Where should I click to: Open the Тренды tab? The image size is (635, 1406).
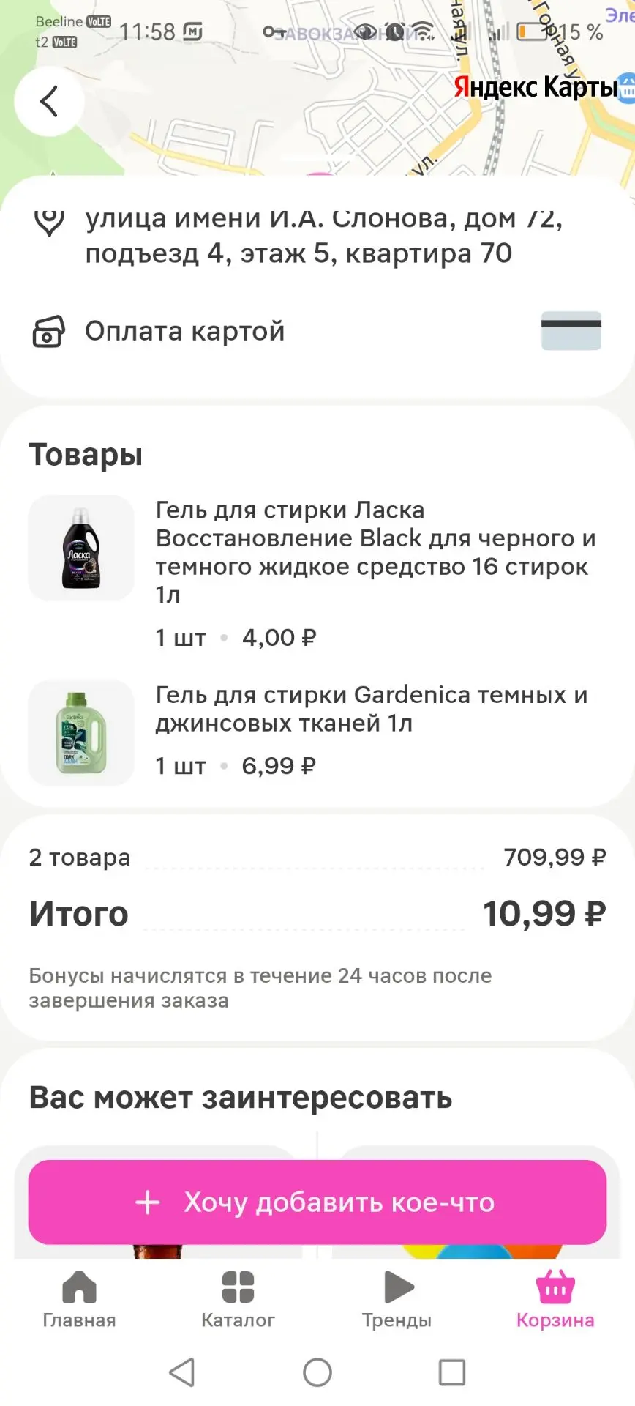click(x=397, y=1300)
